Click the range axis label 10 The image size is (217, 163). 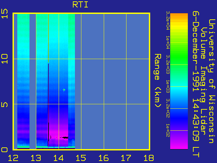(4, 59)
